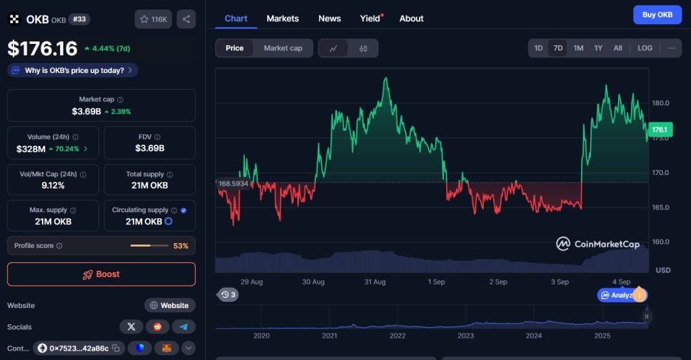Grab the timeline range slider handle

(646, 316)
